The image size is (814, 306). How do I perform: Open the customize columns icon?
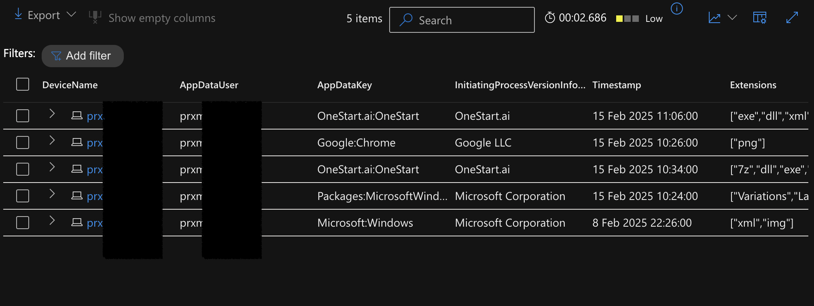[x=759, y=18]
